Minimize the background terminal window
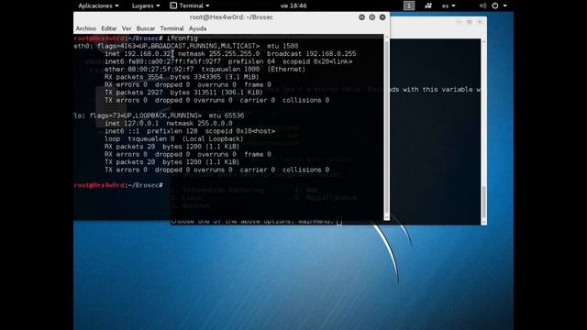This screenshot has width=587, height=330. (459, 22)
